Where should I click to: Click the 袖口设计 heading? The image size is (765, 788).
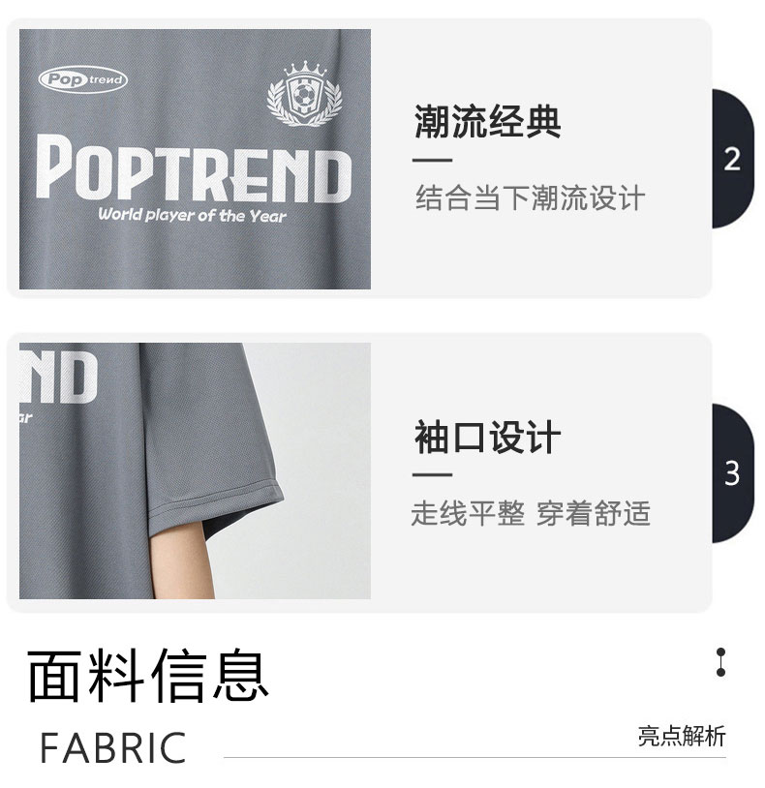(487, 438)
